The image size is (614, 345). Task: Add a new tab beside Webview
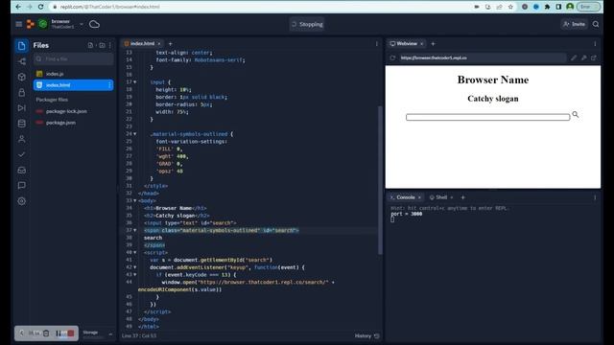(433, 44)
